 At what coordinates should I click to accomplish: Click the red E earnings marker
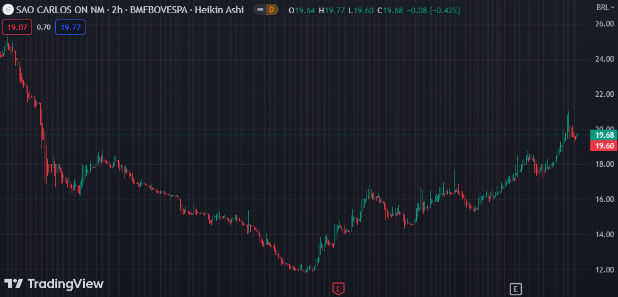[x=338, y=289]
